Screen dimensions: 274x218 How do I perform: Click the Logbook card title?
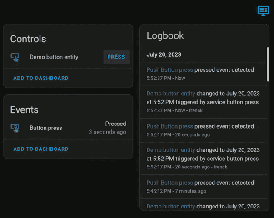[x=165, y=36]
